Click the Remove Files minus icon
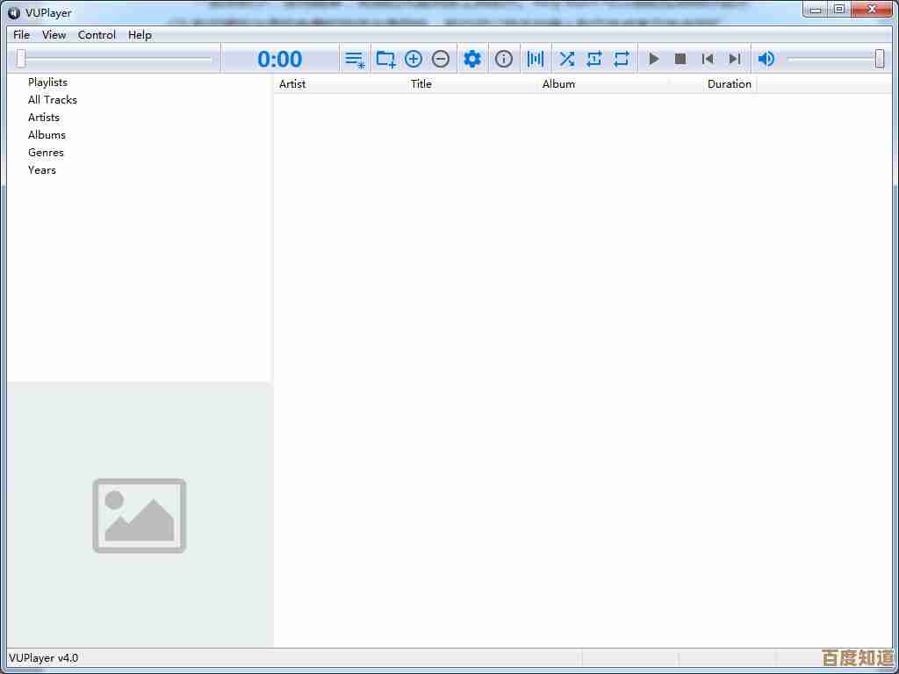This screenshot has width=899, height=674. point(441,60)
